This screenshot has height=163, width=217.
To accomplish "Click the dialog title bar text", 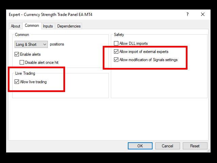I will pyautogui.click(x=51, y=15).
